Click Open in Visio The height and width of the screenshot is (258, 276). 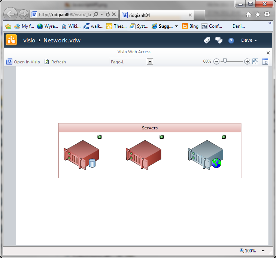pos(23,62)
